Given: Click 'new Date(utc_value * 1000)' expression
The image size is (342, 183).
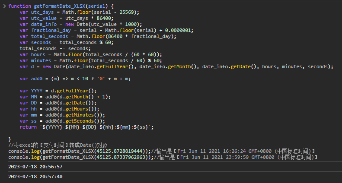Looking at the screenshot, I should [x=103, y=25].
